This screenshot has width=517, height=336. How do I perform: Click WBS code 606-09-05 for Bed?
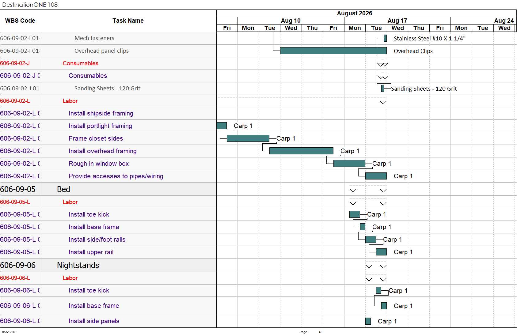point(18,189)
